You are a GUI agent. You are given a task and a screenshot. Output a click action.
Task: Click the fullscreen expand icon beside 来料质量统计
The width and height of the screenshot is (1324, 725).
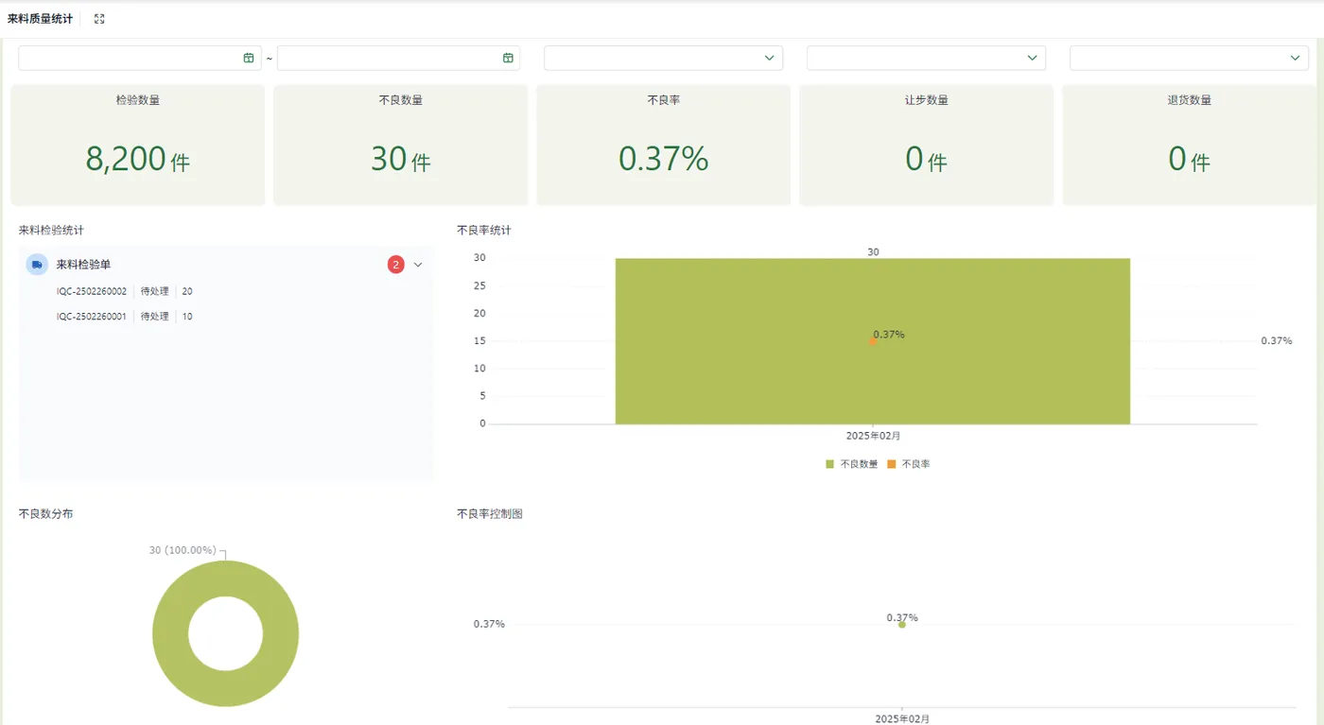99,19
